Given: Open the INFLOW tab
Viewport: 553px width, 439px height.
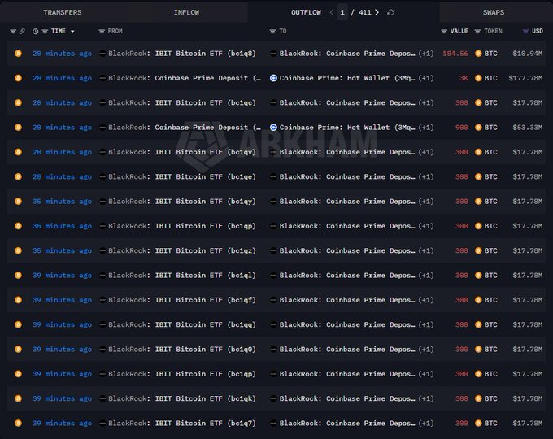Looking at the screenshot, I should point(186,12).
